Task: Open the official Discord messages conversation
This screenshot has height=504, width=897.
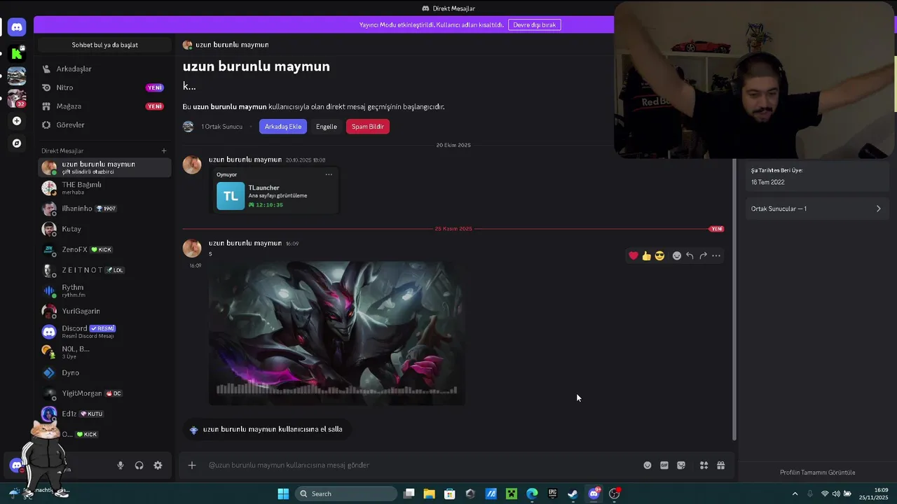Action: coord(104,332)
